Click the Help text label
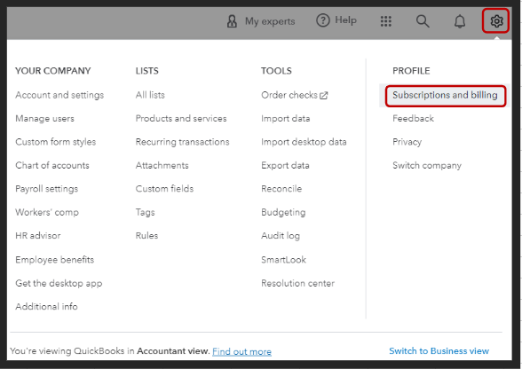 345,20
